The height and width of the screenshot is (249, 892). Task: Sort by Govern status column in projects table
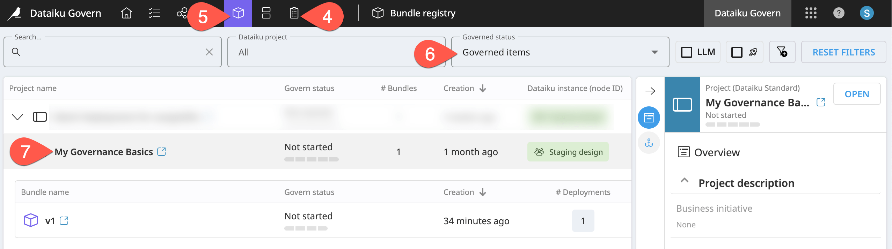coord(309,88)
